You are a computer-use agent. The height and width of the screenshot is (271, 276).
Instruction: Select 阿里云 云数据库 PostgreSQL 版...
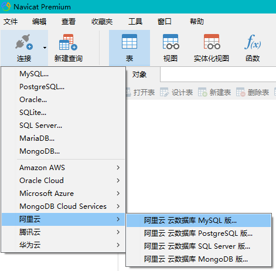pyautogui.click(x=199, y=233)
